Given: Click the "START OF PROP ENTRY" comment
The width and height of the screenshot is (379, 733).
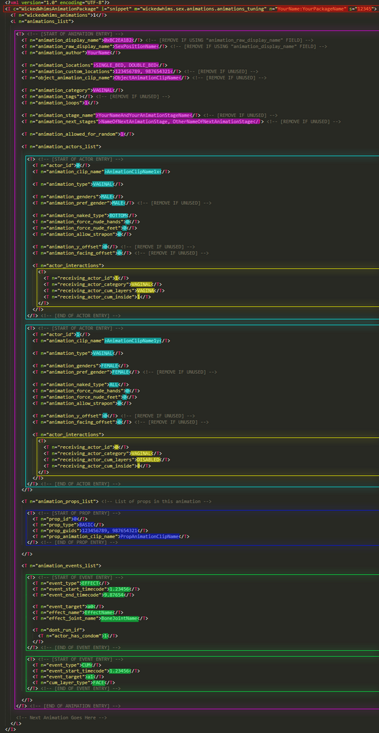Looking at the screenshot, I should tap(79, 513).
